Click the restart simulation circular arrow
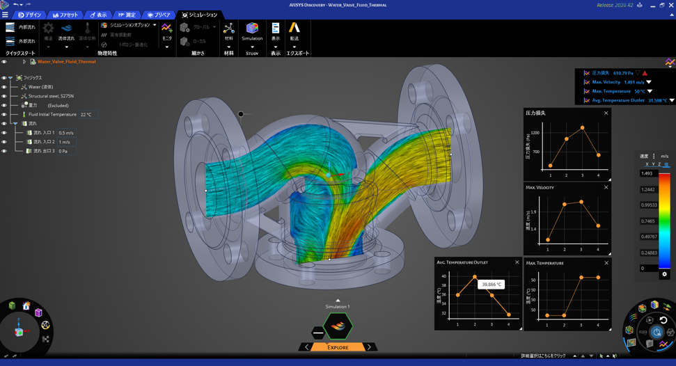Viewport: 676px width, 366px height. 663,320
